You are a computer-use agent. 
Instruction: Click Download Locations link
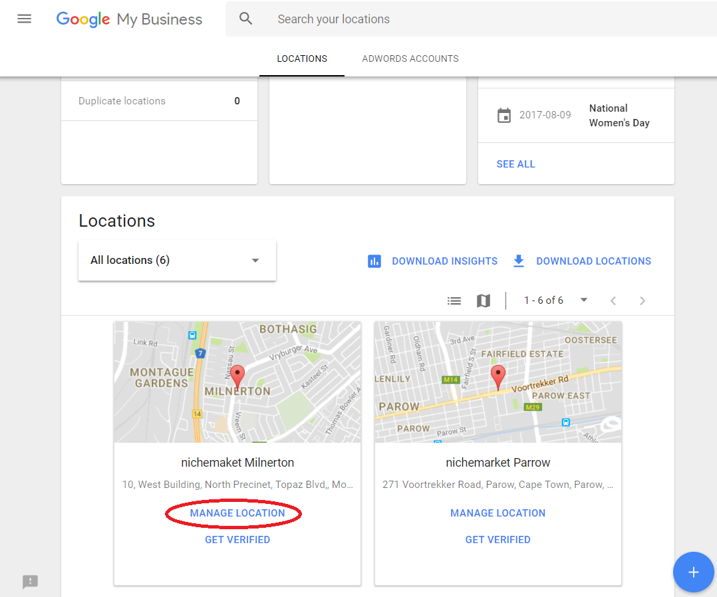tap(593, 261)
